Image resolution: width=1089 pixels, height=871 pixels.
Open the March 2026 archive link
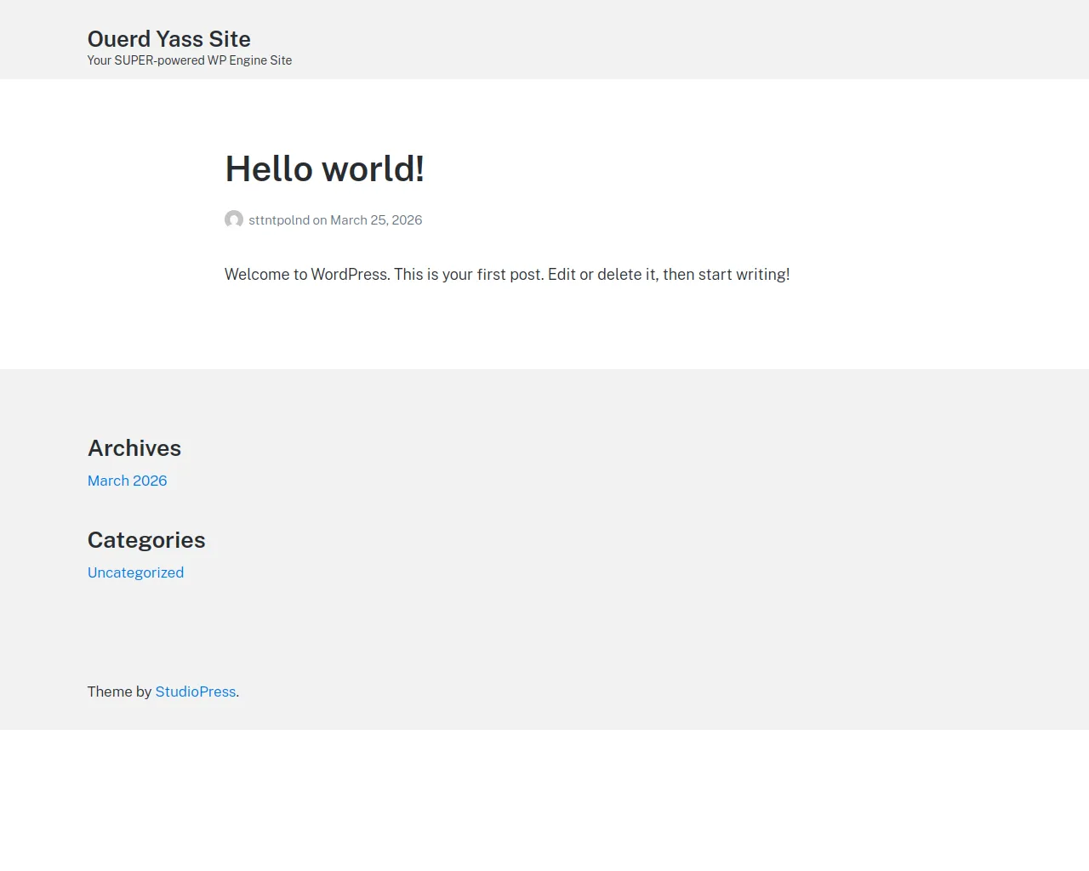[x=127, y=481]
